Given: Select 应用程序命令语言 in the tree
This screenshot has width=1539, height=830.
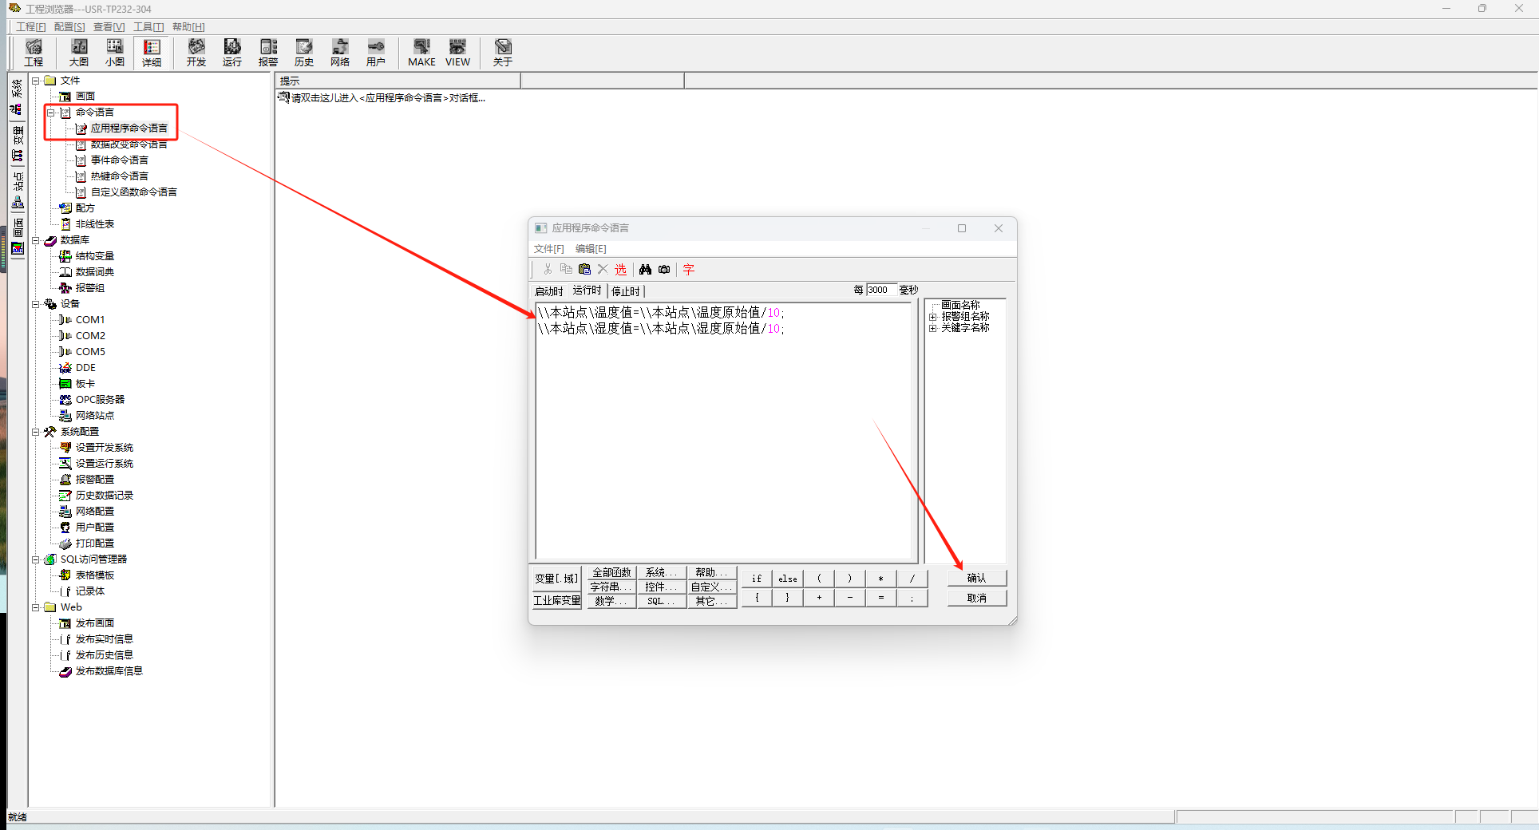Looking at the screenshot, I should click(x=129, y=128).
